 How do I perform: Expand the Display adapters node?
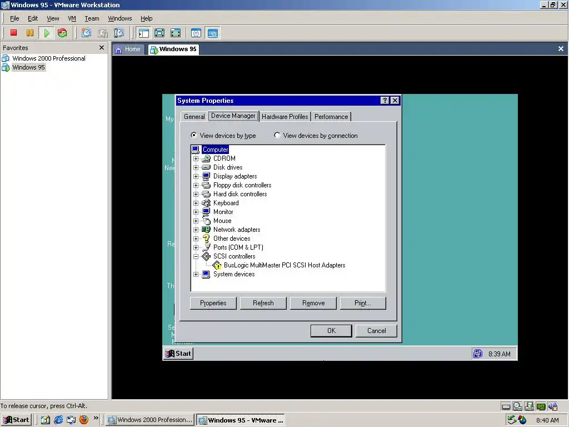[196, 176]
